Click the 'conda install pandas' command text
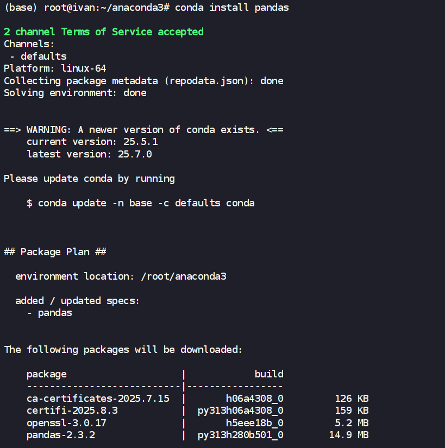The width and height of the screenshot is (445, 448). pos(232,8)
